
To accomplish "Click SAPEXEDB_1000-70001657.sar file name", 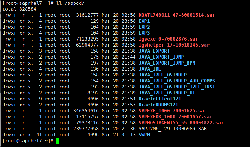I will (176, 117).
